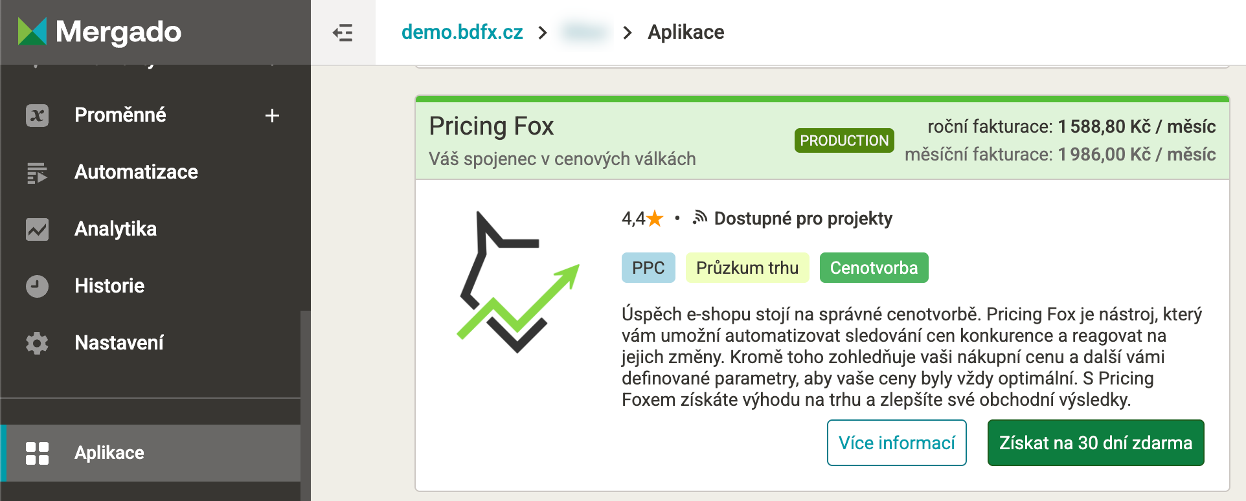Click the Aplikace grid icon

click(x=37, y=453)
